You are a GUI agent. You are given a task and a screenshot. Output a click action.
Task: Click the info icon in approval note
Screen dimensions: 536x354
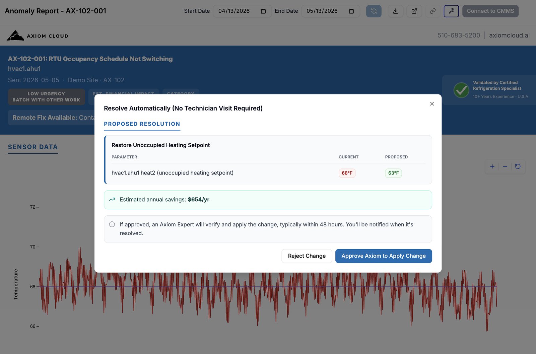(x=112, y=224)
